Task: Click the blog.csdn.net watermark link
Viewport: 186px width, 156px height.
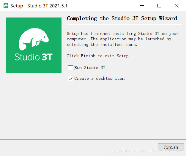Action: coord(146,151)
